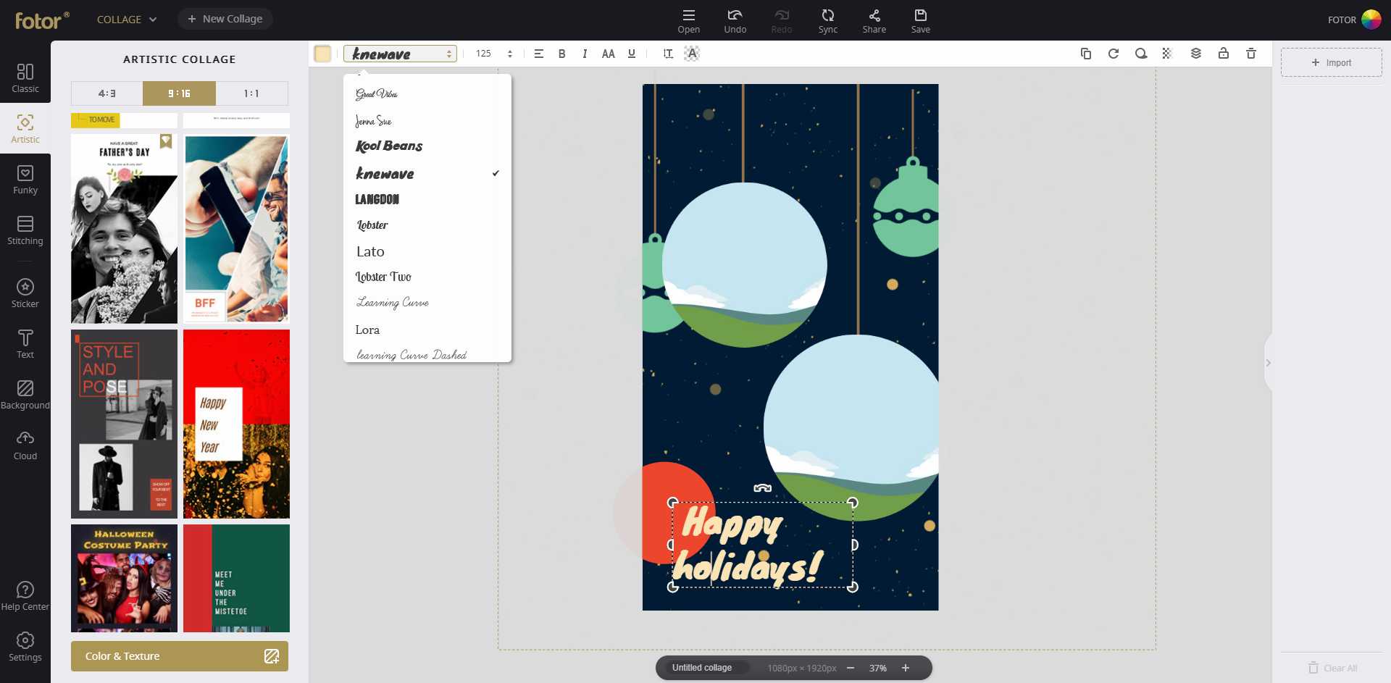Open the Background panel

[x=25, y=395]
